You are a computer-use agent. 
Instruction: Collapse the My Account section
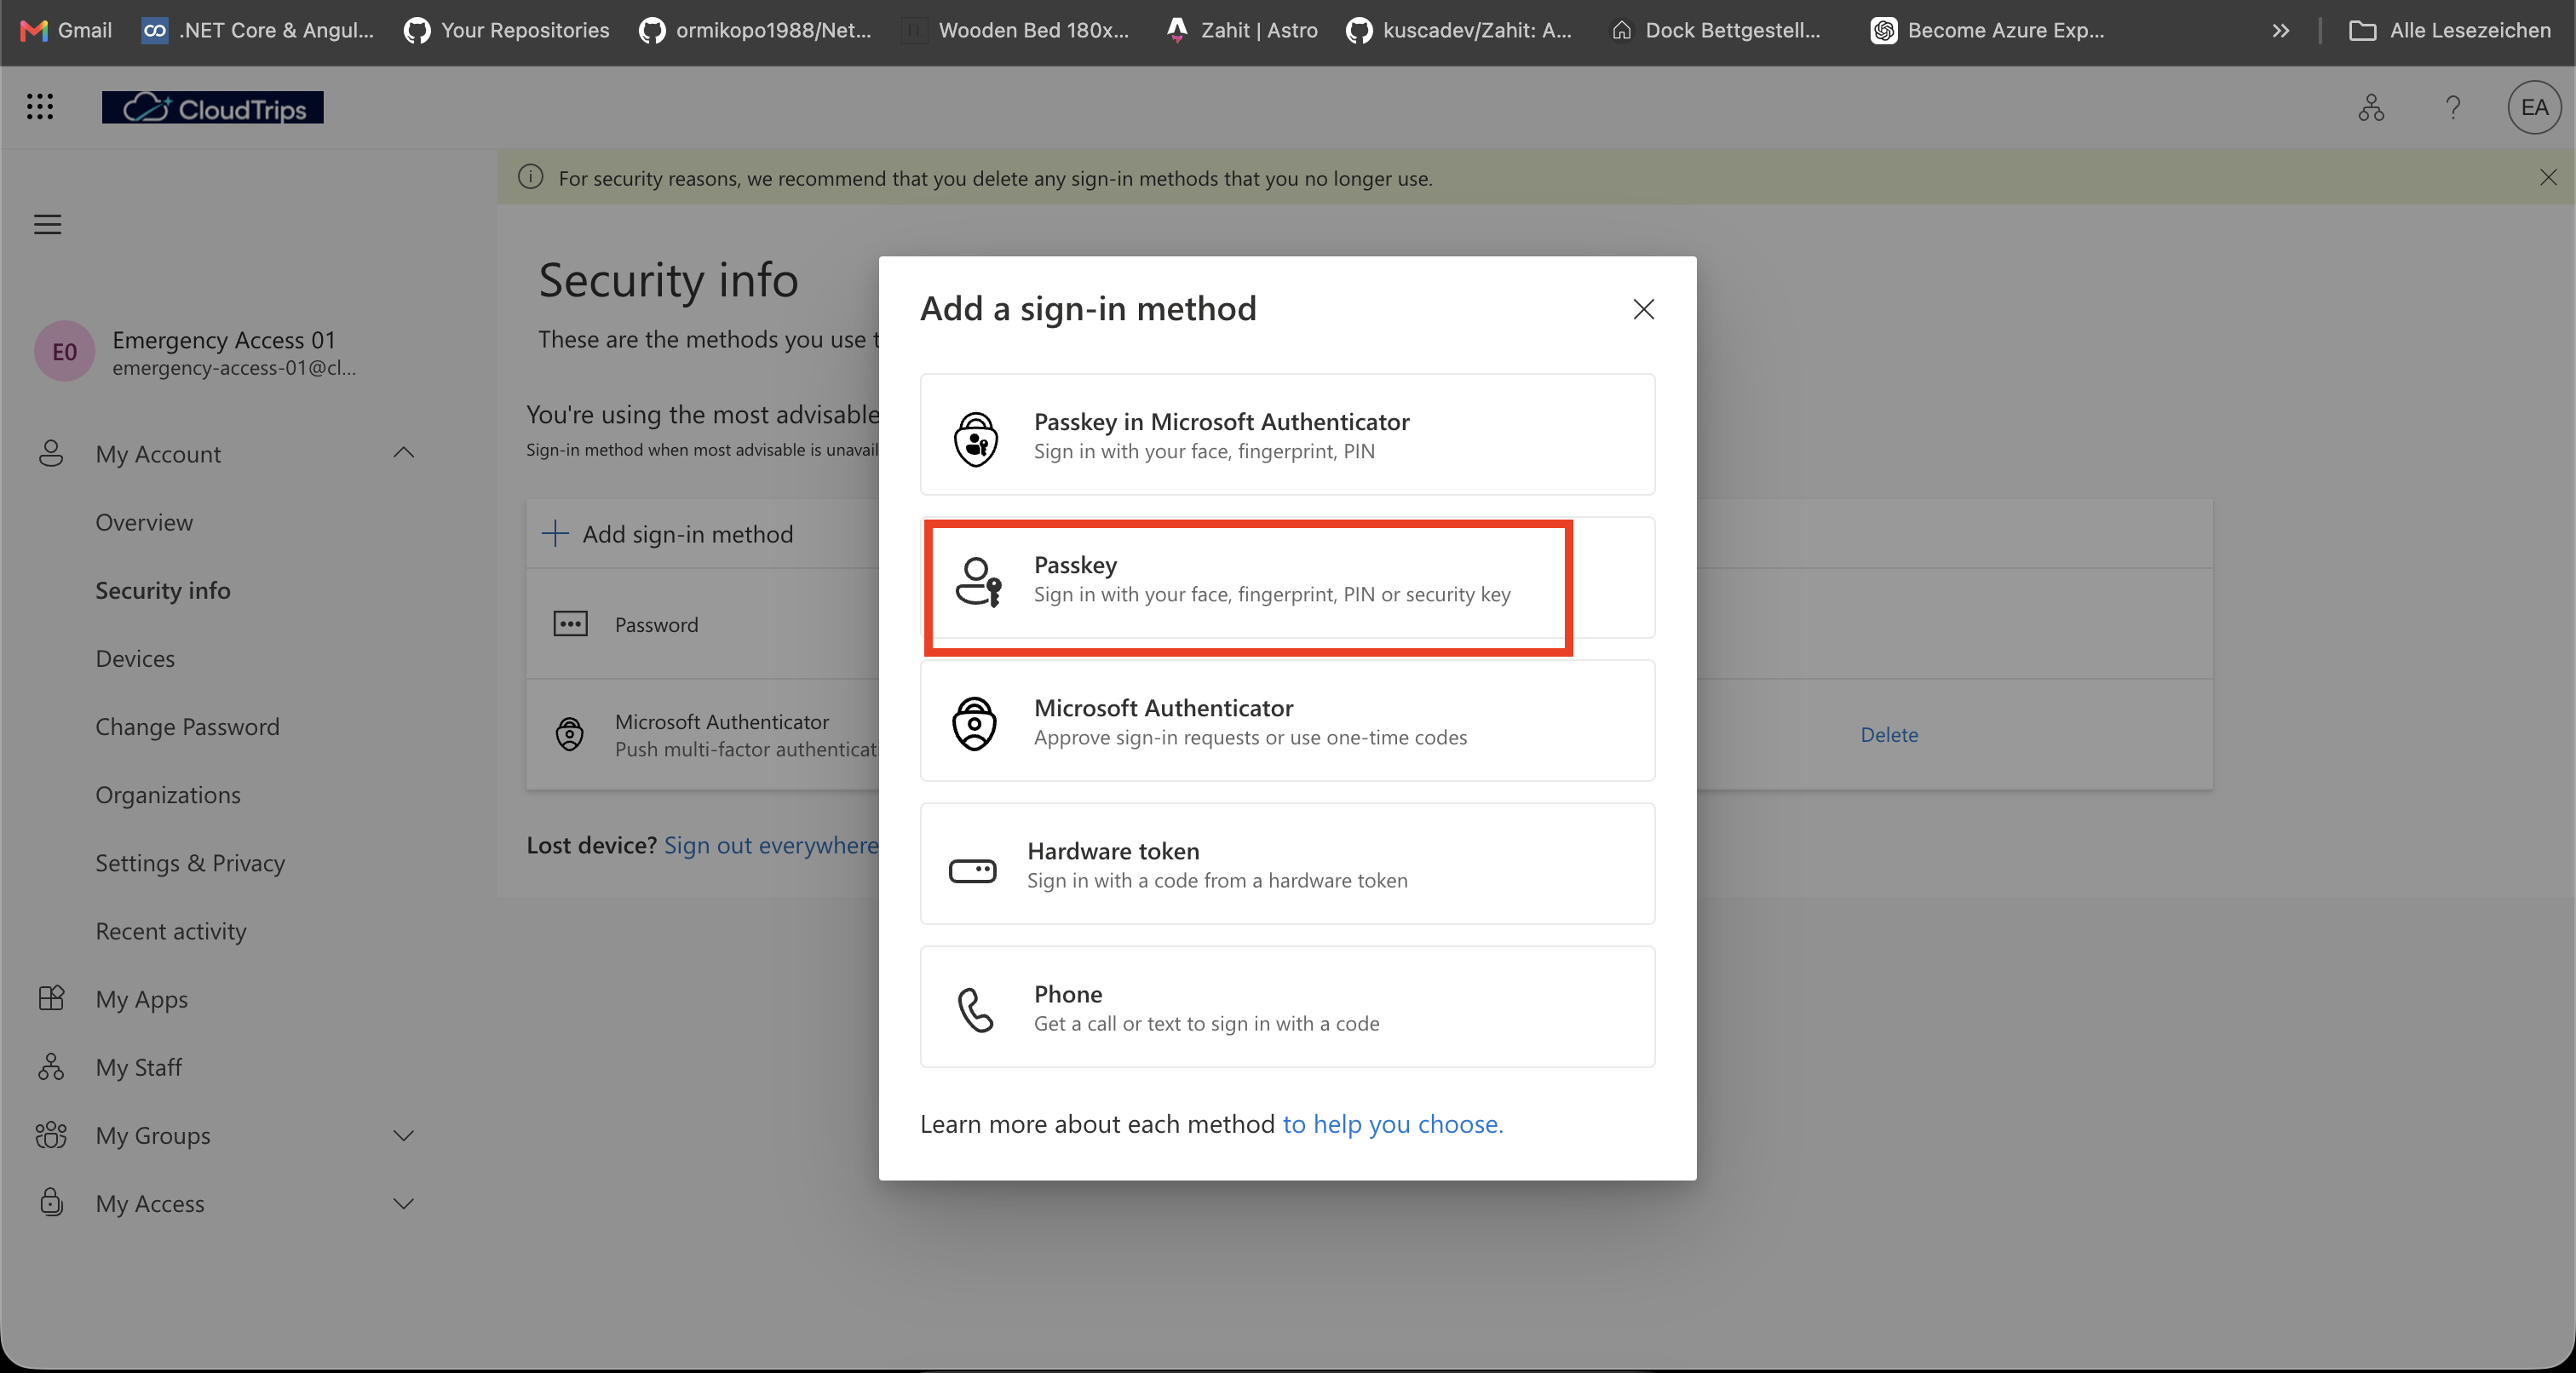point(404,453)
